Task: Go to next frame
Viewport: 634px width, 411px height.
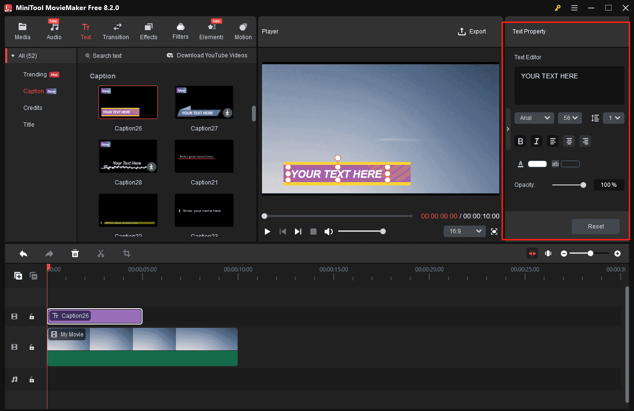Action: coord(298,232)
